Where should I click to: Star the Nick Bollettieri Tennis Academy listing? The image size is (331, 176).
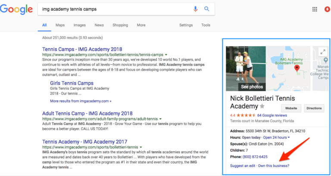tap(262, 107)
